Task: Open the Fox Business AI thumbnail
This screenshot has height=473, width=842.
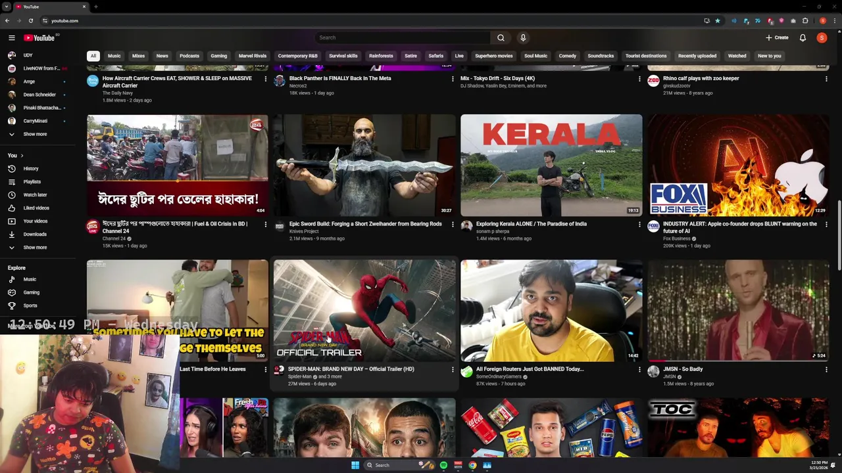Action: point(738,165)
